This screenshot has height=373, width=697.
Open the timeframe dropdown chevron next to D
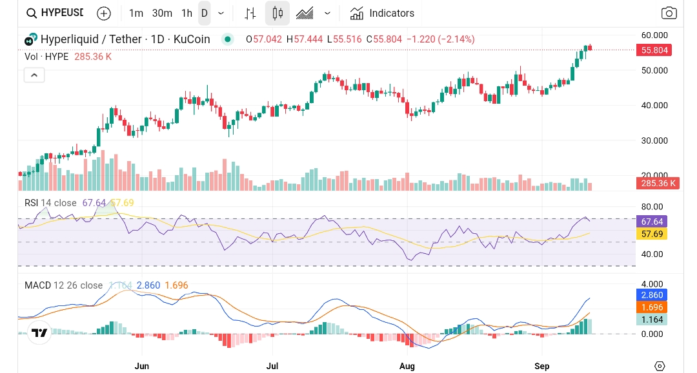point(219,13)
